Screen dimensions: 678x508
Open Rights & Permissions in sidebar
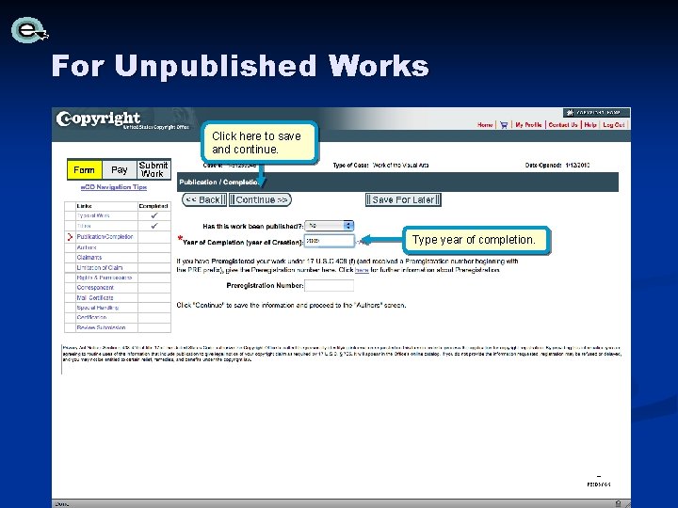105,278
